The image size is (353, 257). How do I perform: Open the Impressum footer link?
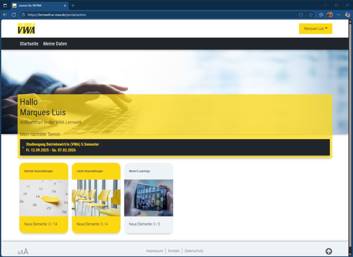(x=154, y=251)
